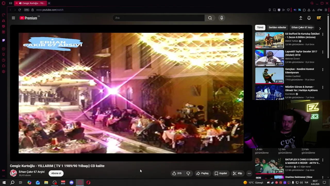Click the pin icon in address bar

click(270, 10)
